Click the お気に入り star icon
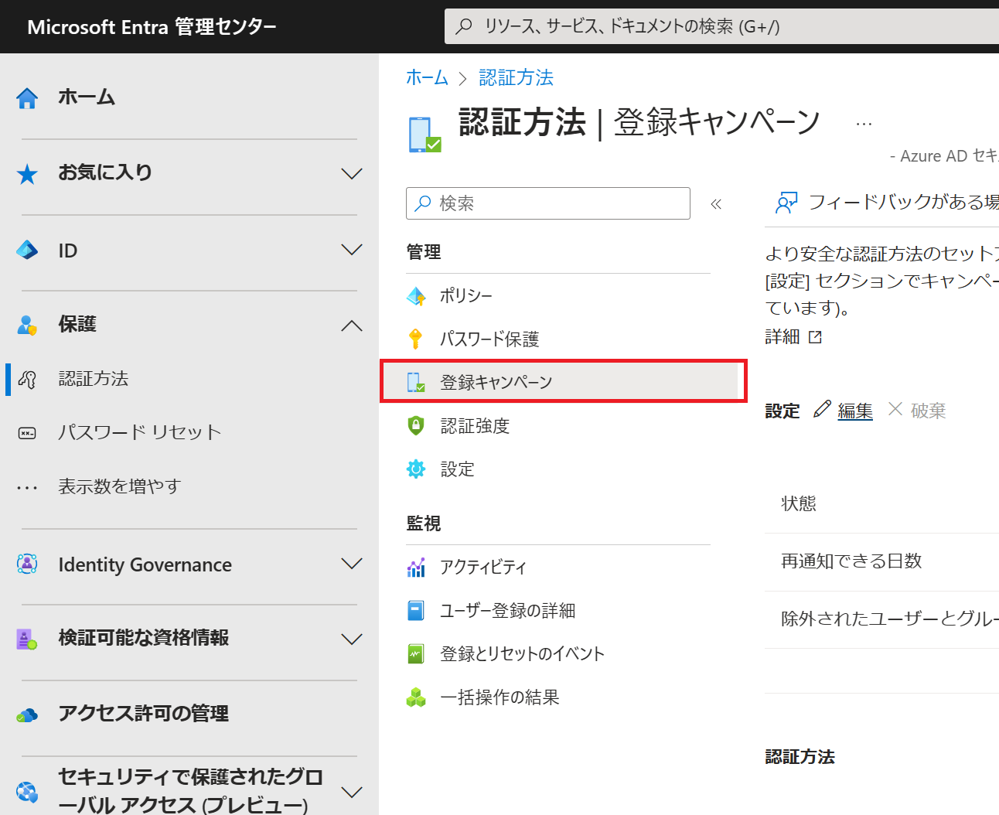 pyautogui.click(x=27, y=174)
